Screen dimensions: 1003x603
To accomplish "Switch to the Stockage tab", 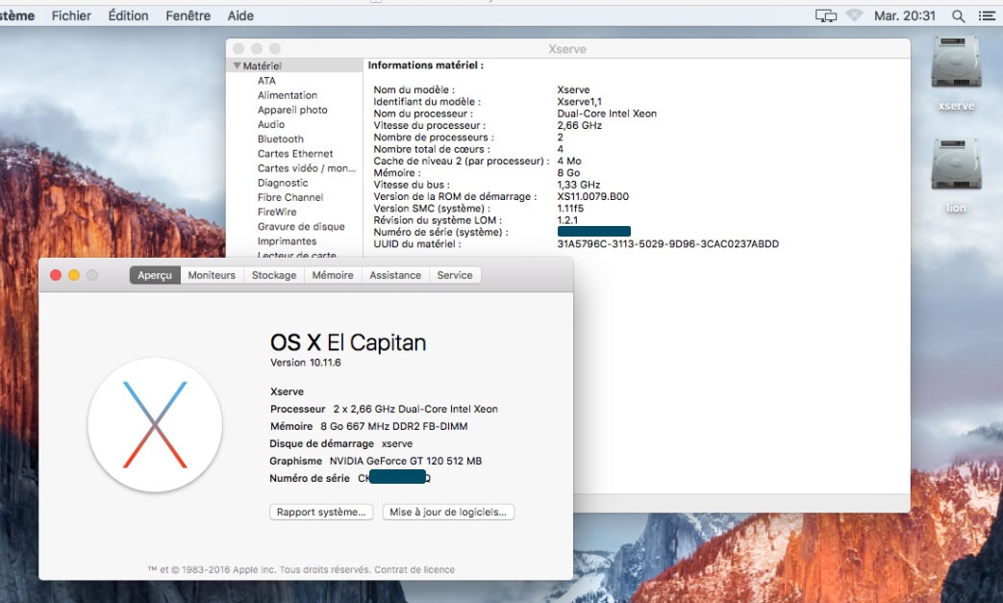I will coord(274,275).
